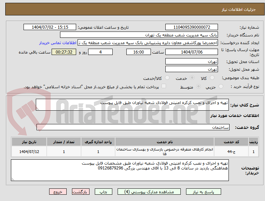Screen dimensions: 265x201
Task: Click the remaining time countdown 00:27:32
Action: (64, 52)
